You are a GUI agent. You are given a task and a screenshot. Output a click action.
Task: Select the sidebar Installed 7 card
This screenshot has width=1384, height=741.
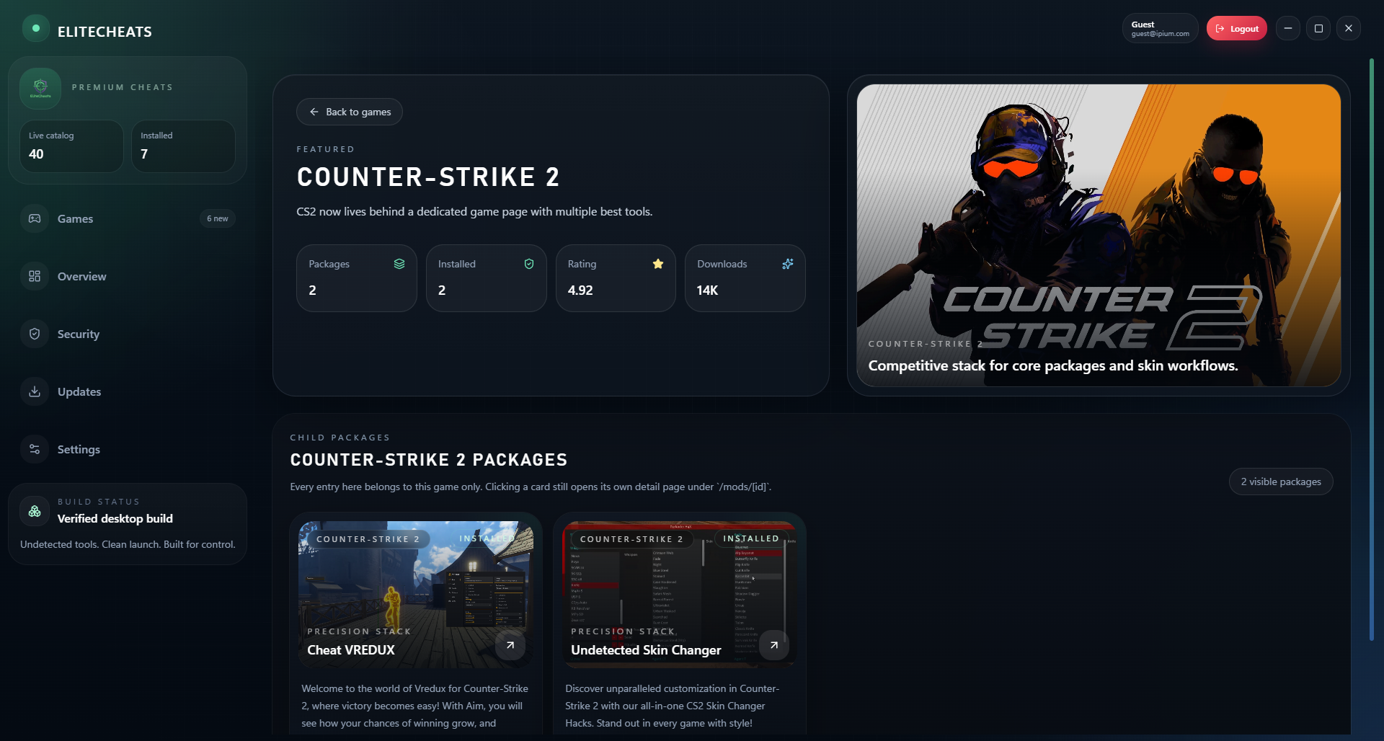click(x=183, y=146)
